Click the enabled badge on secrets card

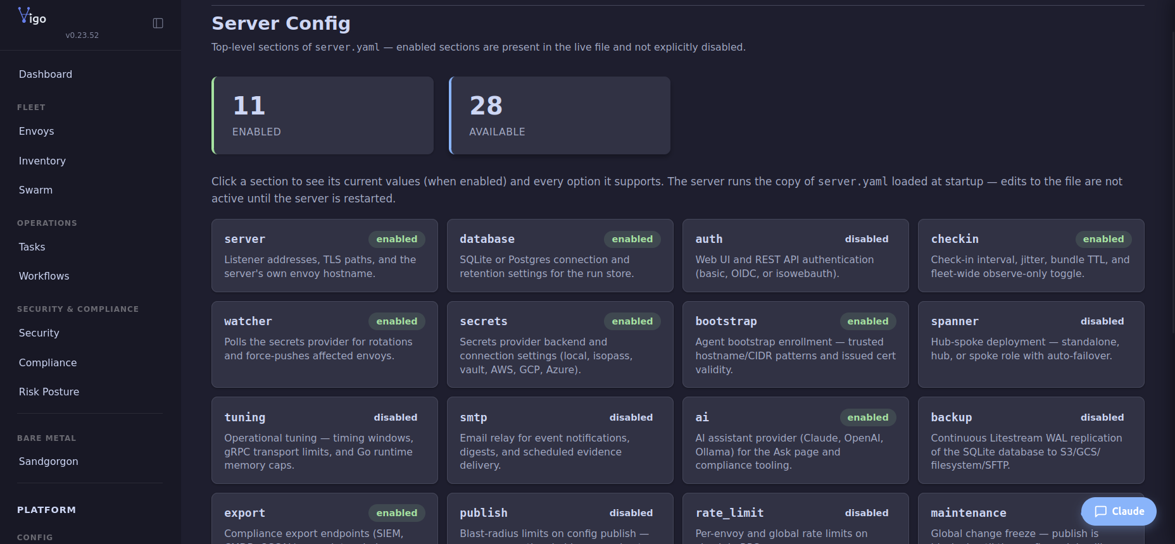[x=632, y=321]
